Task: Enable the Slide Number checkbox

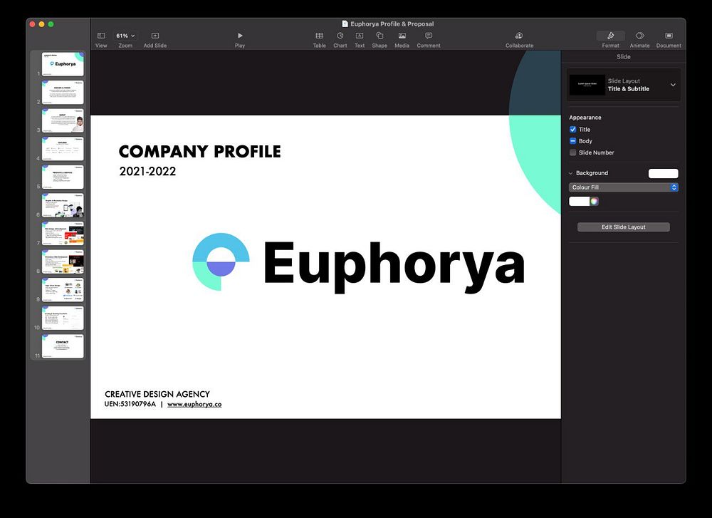Action: pos(573,152)
